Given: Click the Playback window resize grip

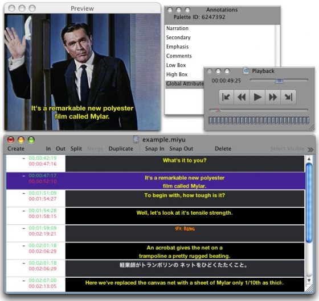Looking at the screenshot, I should [312, 127].
